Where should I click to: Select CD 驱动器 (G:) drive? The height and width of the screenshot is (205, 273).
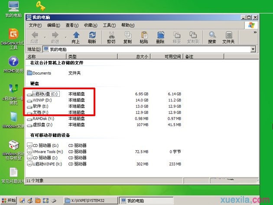coord(43,146)
